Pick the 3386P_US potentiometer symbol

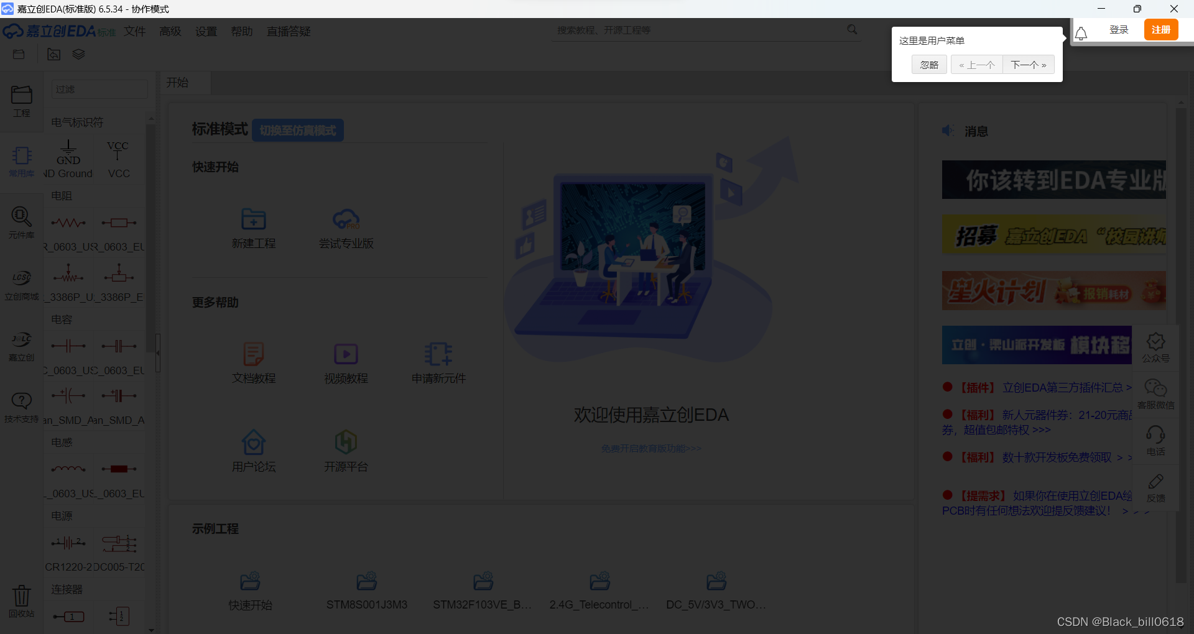click(68, 283)
